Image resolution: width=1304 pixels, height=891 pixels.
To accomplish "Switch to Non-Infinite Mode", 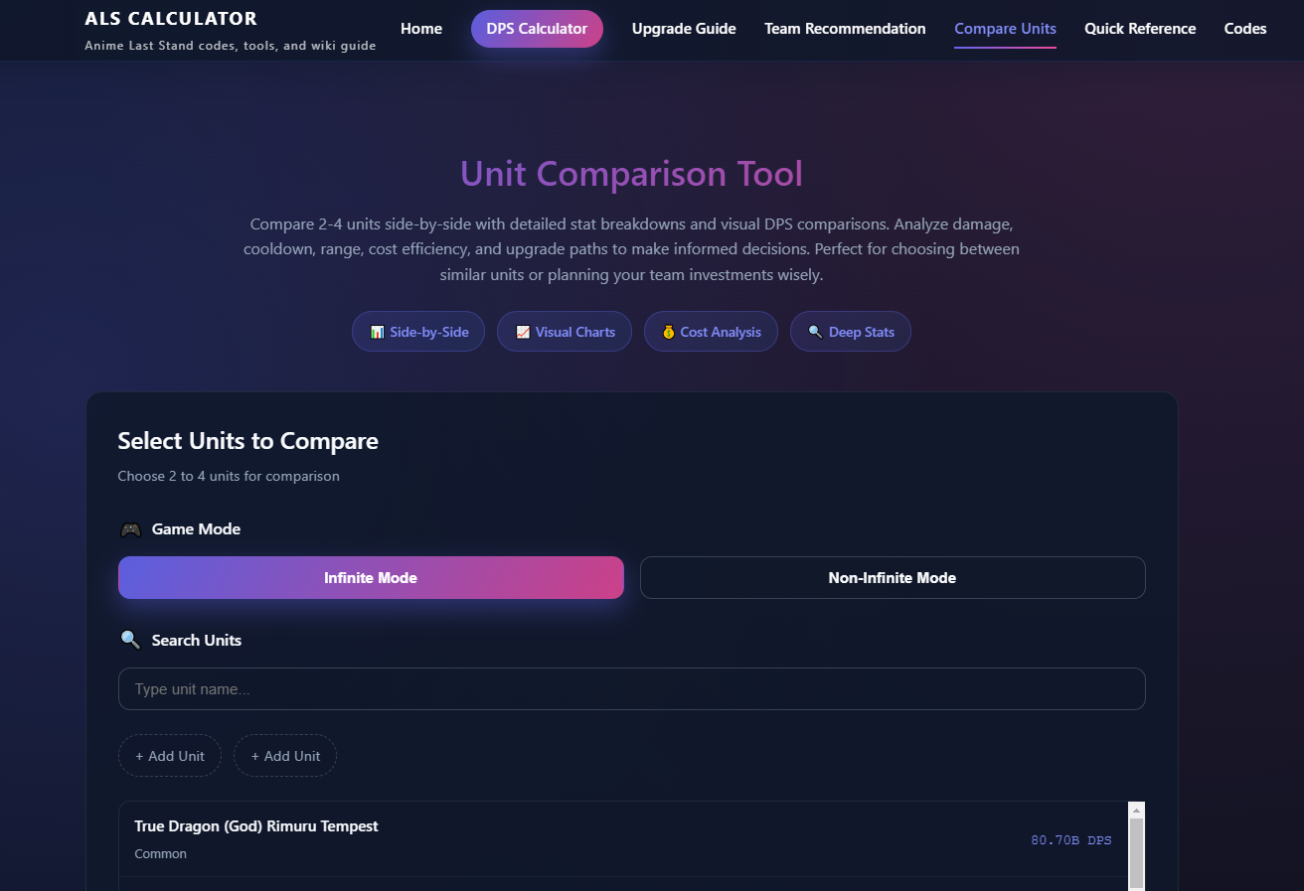I will pos(892,577).
